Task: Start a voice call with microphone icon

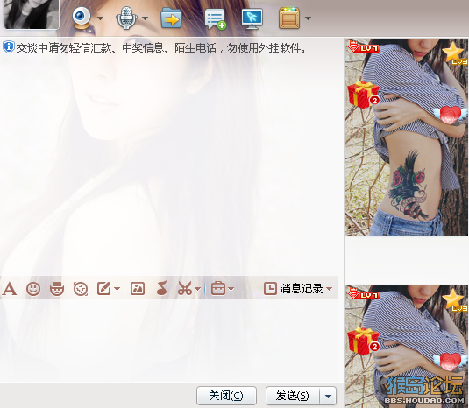Action: coord(127,18)
